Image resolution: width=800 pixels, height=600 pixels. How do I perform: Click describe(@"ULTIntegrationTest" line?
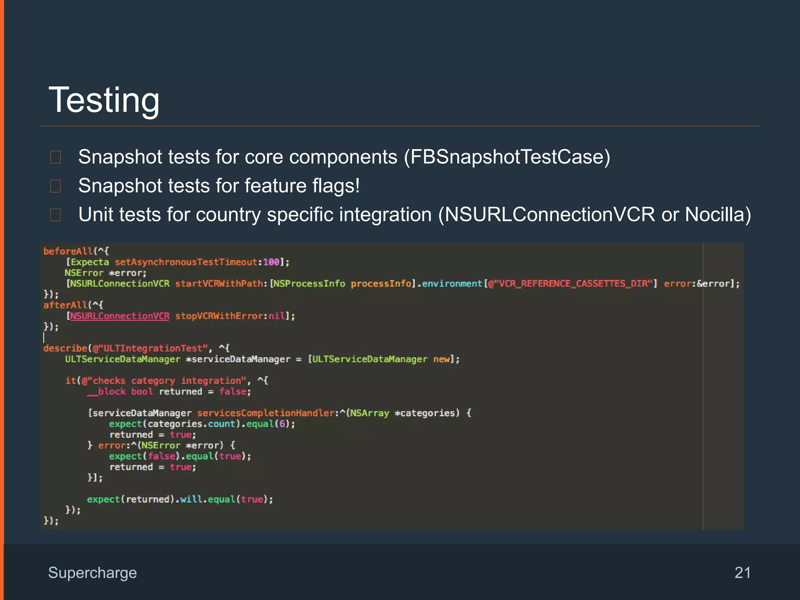(x=137, y=348)
